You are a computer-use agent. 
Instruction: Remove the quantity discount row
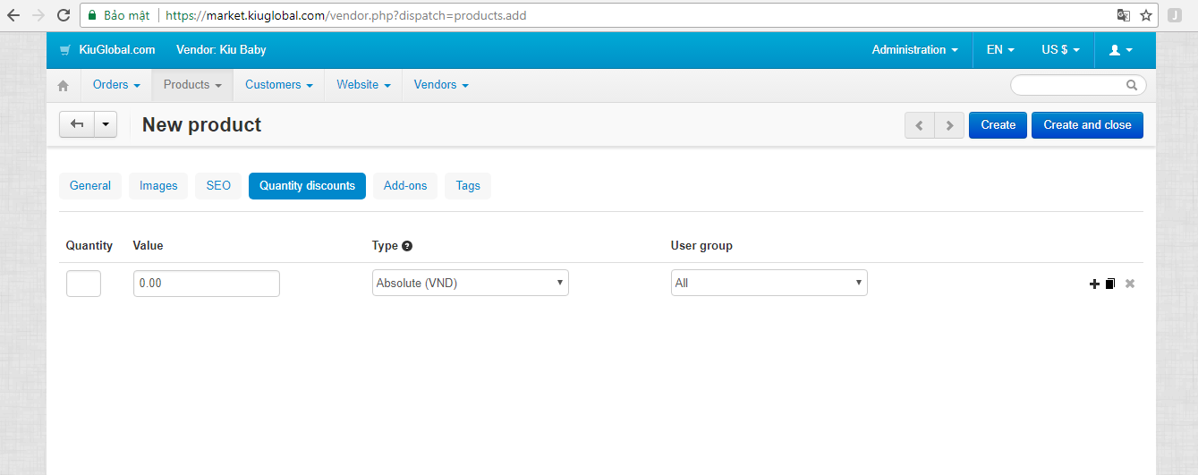pos(1130,284)
